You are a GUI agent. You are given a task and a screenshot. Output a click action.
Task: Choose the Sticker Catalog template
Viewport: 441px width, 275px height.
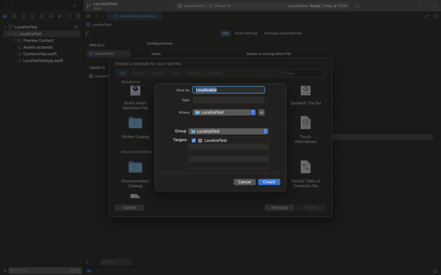(135, 128)
